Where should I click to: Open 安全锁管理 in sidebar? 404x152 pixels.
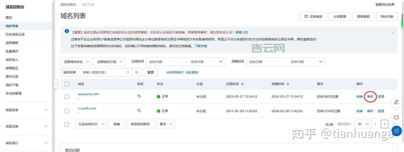coord(13,93)
